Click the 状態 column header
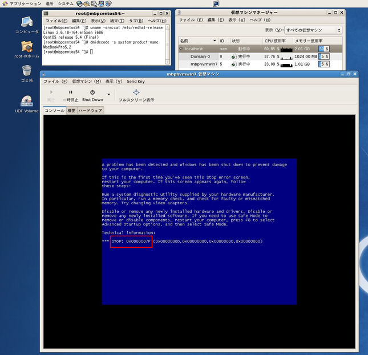 tap(246, 41)
